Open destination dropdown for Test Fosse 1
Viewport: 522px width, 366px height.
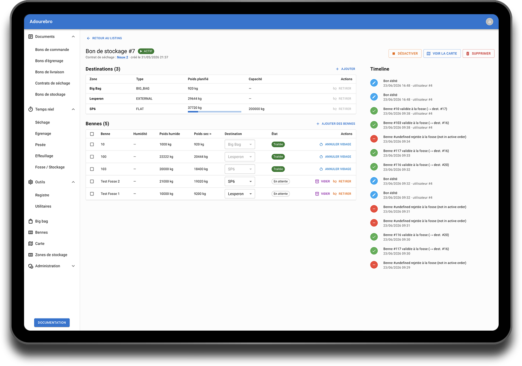coord(240,194)
